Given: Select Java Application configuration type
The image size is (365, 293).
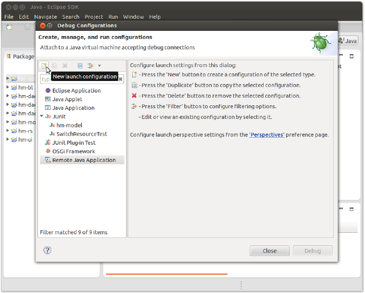Looking at the screenshot, I should (73, 108).
